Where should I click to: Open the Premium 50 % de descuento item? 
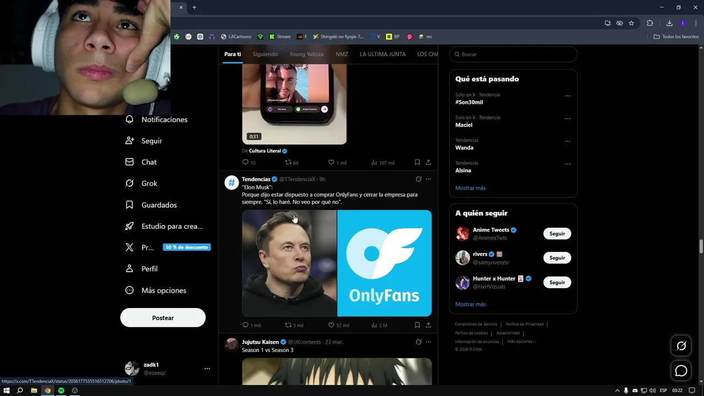pyautogui.click(x=167, y=248)
